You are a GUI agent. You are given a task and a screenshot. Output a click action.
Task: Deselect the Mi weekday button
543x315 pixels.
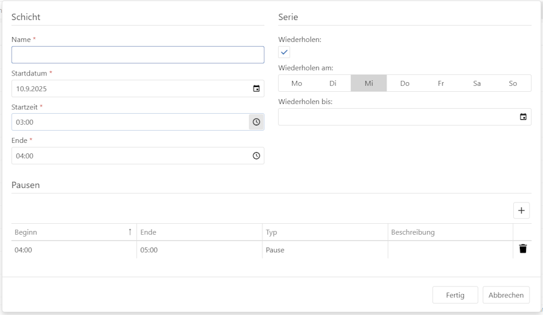point(369,83)
